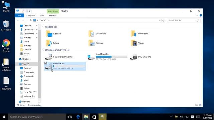Click the volume speaker tray icon
214x120 pixels.
(x=181, y=117)
